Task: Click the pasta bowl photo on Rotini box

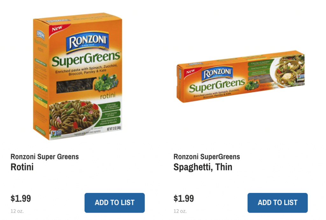Action: coord(75,117)
